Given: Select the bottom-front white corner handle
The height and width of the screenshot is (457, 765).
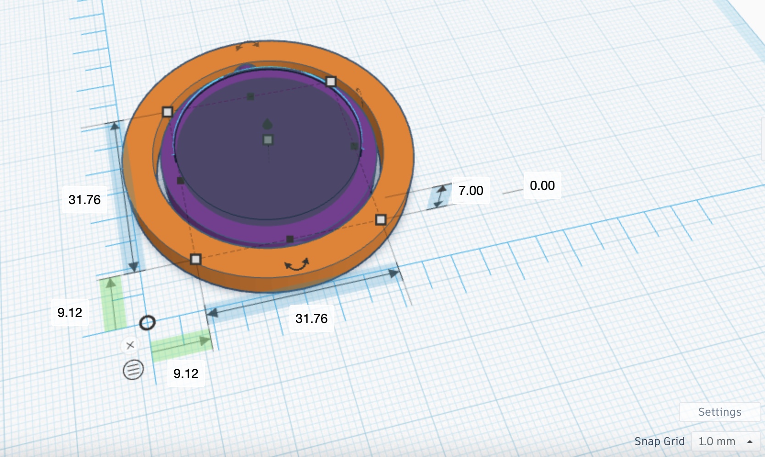Looking at the screenshot, I should pos(196,259).
